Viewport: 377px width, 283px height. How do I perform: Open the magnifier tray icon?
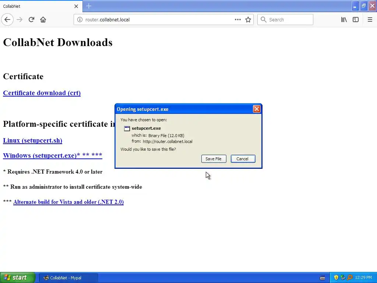350,277
